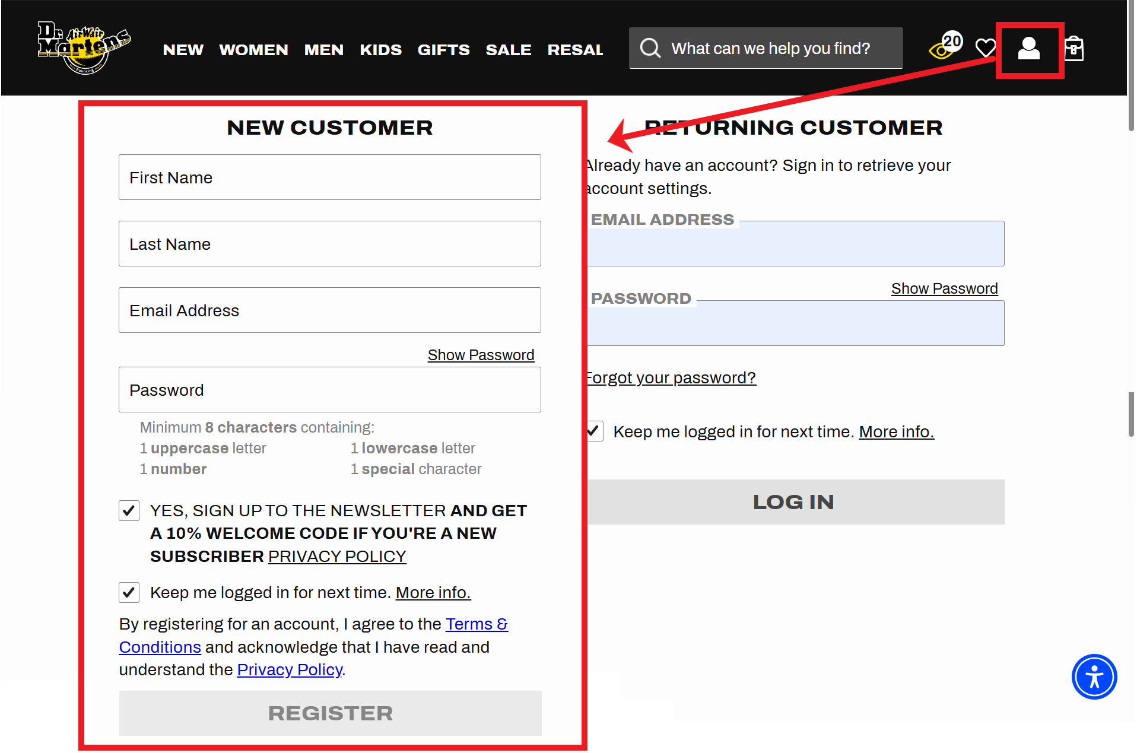The image size is (1137, 753).
Task: Open the 'Forgot your password?' link
Action: pyautogui.click(x=671, y=377)
